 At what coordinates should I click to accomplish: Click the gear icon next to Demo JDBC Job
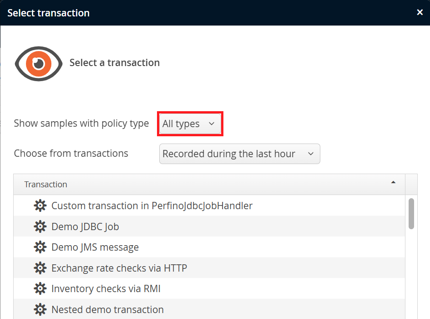coord(40,226)
